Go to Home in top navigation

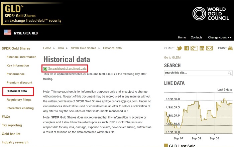click(x=182, y=37)
